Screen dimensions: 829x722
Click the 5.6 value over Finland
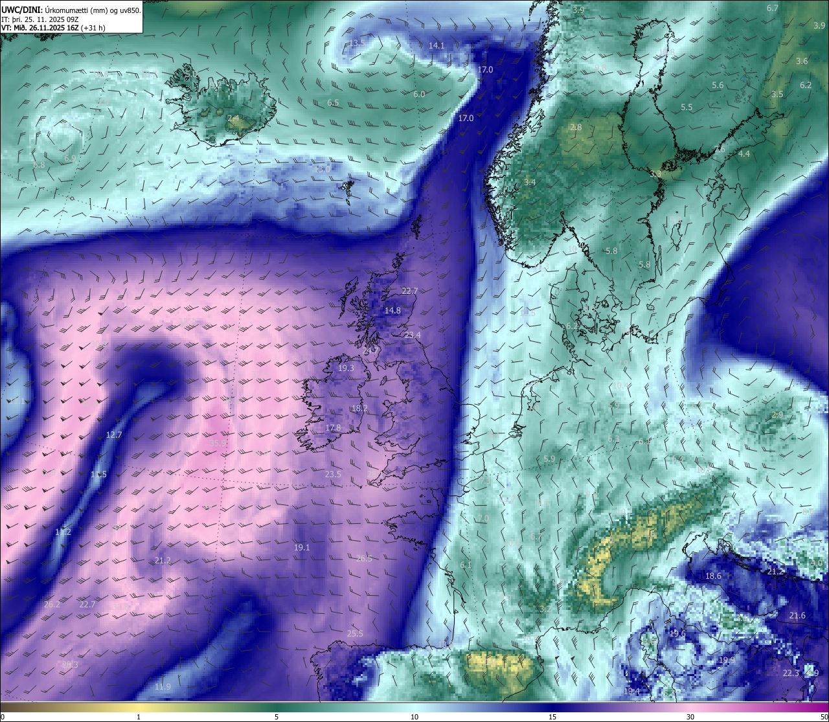pos(718,85)
